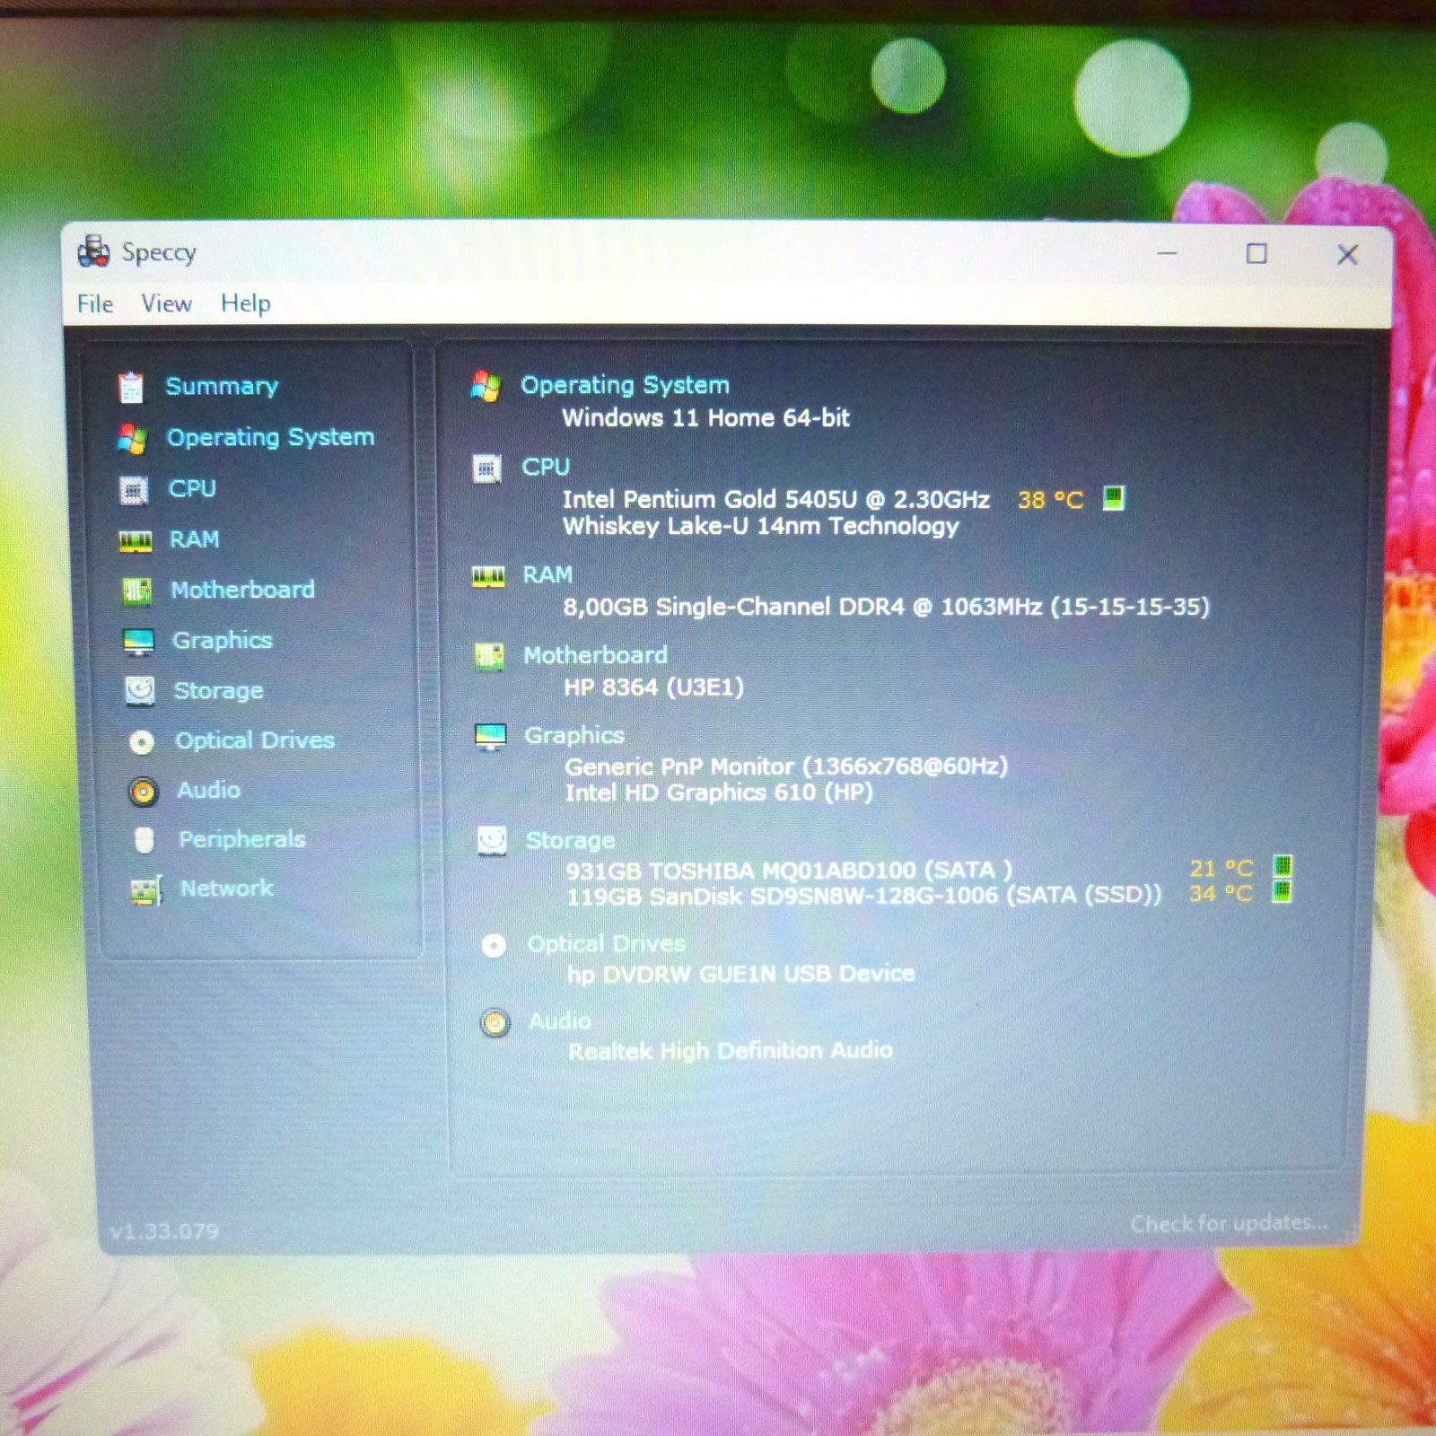This screenshot has height=1436, width=1436.
Task: Select the 8,00GB Single-Channel DDR4 line
Action: pyautogui.click(x=887, y=608)
